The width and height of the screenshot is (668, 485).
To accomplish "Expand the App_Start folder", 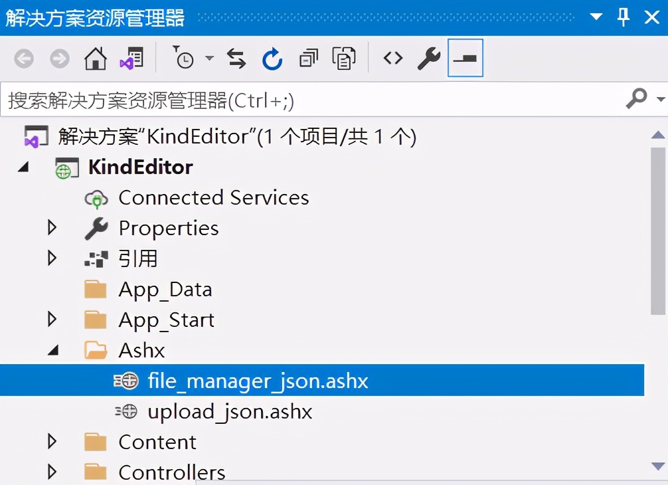I will click(52, 319).
